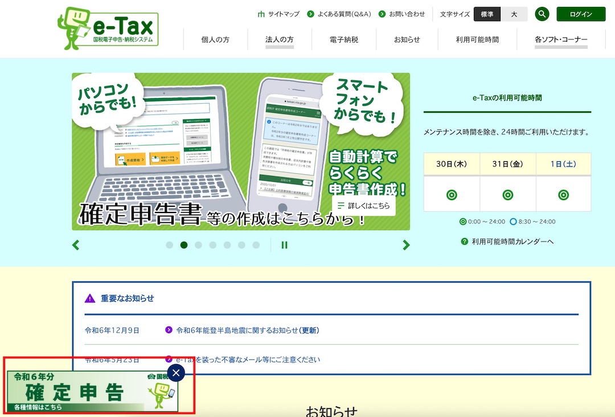Select the third carousel dot

pyautogui.click(x=199, y=245)
